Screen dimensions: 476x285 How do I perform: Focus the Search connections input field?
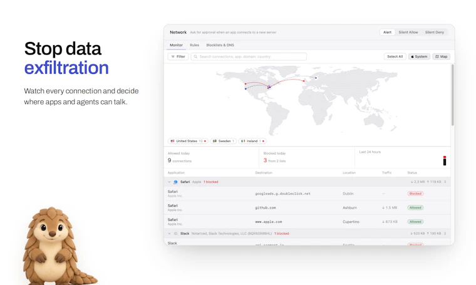249,56
